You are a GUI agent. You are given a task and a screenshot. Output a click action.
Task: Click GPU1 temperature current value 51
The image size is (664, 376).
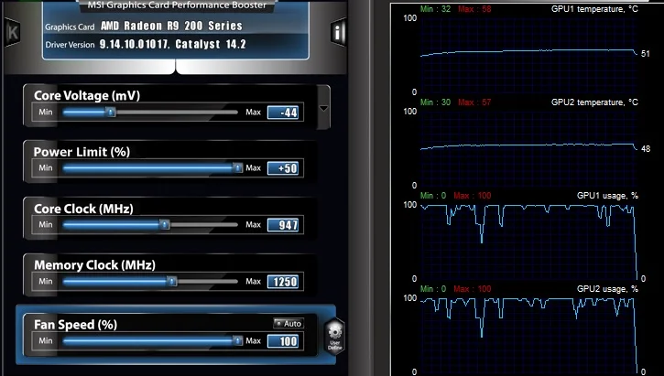tap(646, 54)
